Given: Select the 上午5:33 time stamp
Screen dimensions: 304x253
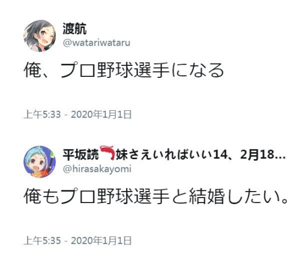Looking at the screenshot, I should (42, 114).
